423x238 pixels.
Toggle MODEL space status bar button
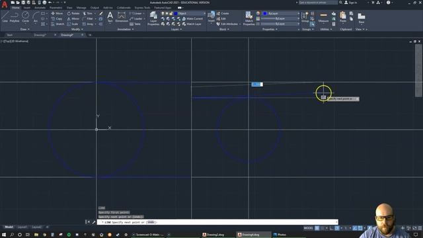point(309,228)
